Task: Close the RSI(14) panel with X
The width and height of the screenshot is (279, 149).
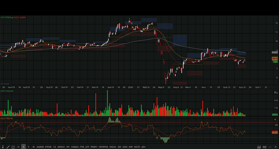Action: [275, 119]
